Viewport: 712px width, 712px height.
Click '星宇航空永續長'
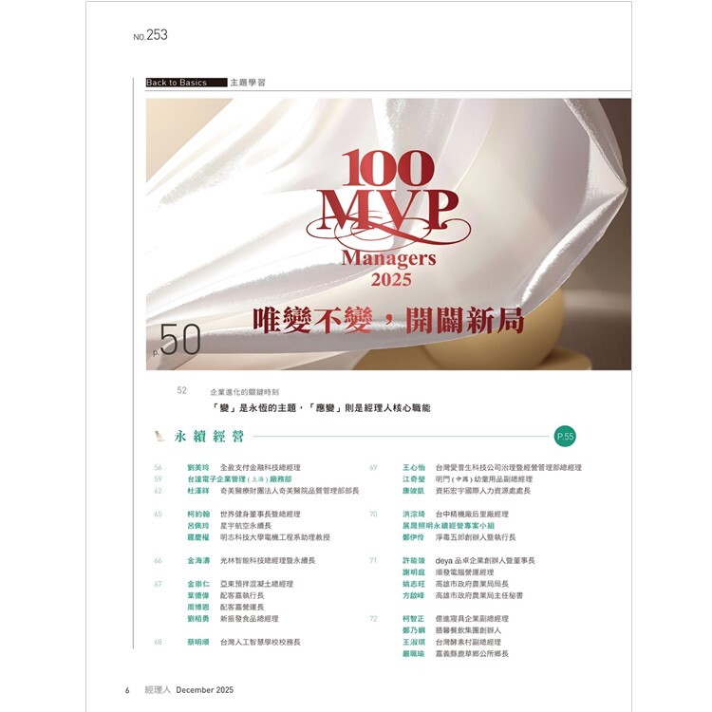pos(246,526)
